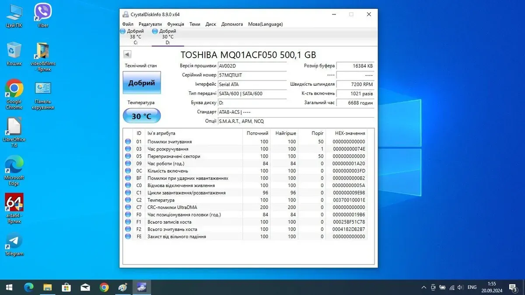
Task: Click the previous disk arrow button
Action: [x=127, y=55]
